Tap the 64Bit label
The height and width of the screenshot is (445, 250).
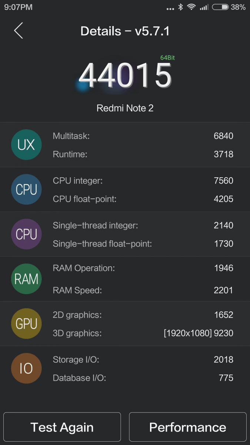(167, 58)
